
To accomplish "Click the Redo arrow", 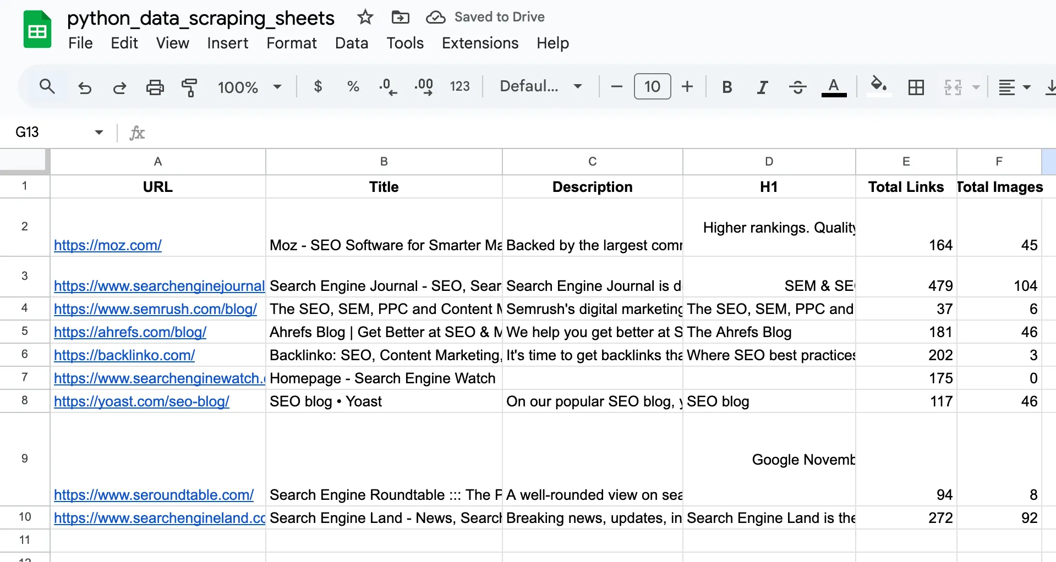I will [x=119, y=87].
